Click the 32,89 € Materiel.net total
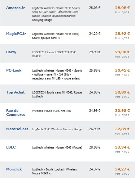This screenshot has width=135, height=178. (122, 129)
